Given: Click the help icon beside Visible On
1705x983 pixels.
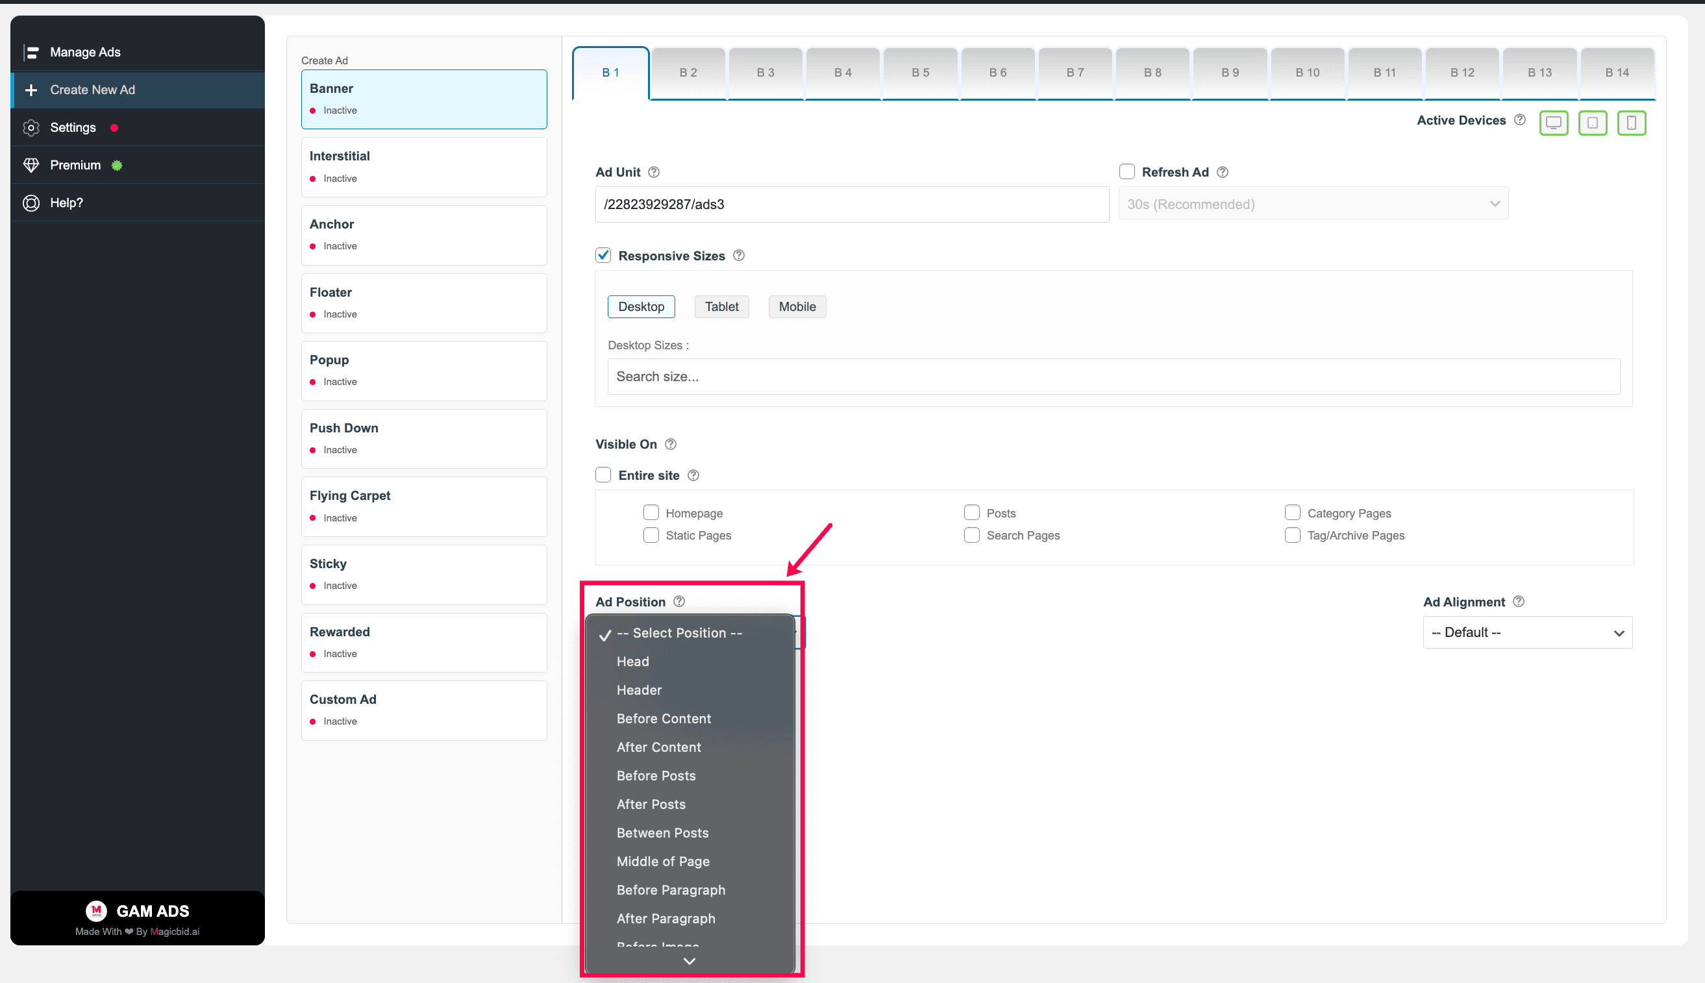Looking at the screenshot, I should pyautogui.click(x=670, y=444).
